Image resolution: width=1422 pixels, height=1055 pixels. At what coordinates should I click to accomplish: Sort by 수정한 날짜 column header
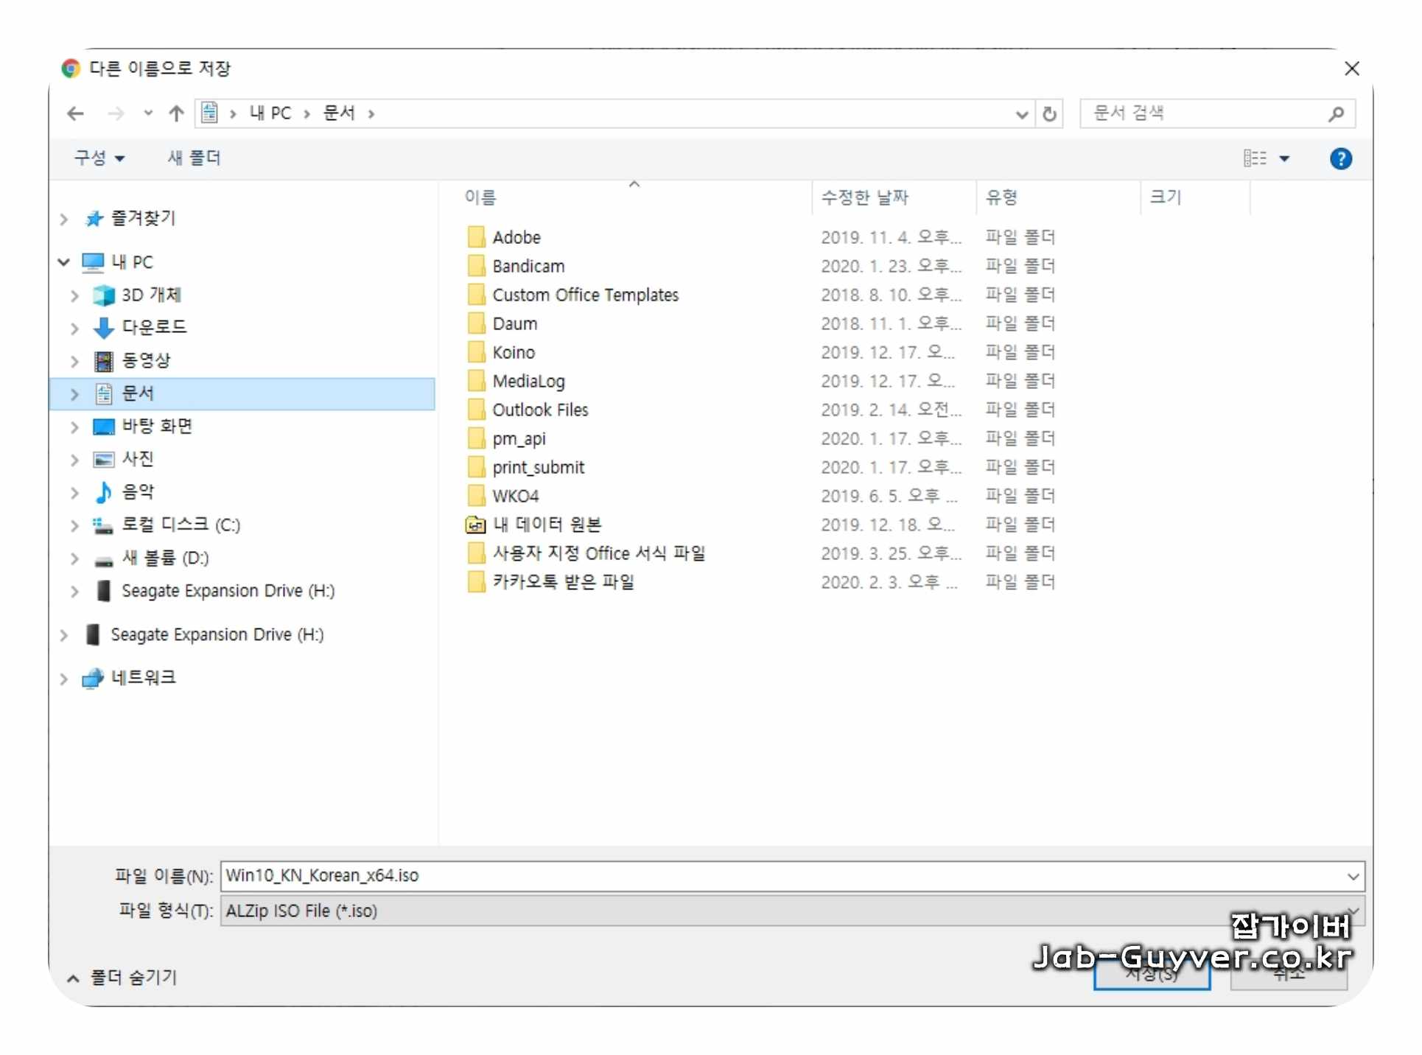point(865,197)
